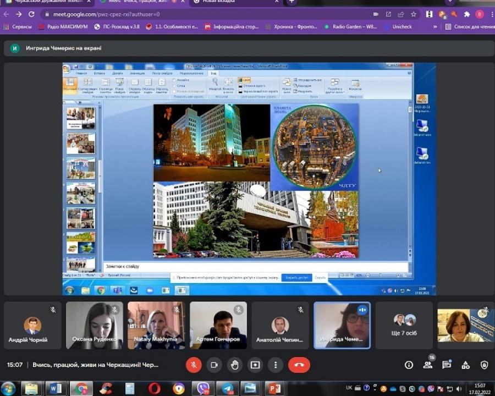Click 'Масштаб' magnifier in shared PowerPoint ribbon
Image resolution: width=495 pixels, height=396 pixels.
(215, 85)
